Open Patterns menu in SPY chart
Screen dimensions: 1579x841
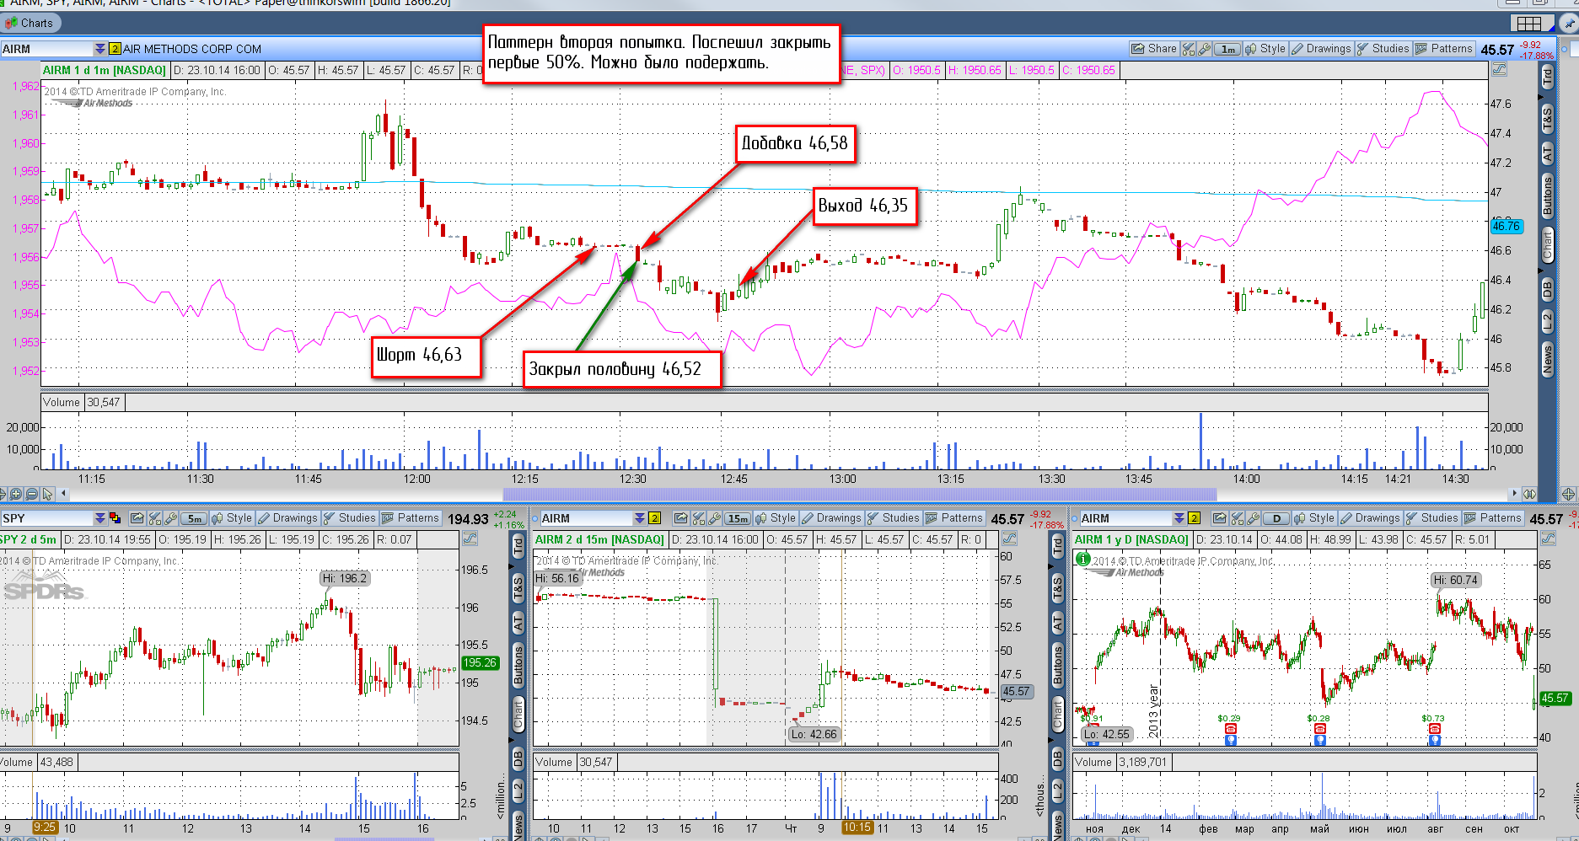[x=411, y=518]
